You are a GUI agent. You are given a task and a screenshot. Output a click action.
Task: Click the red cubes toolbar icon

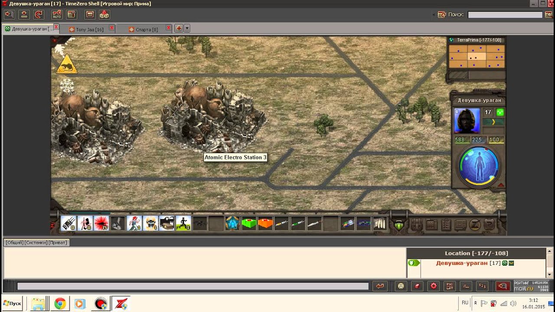pos(104,14)
